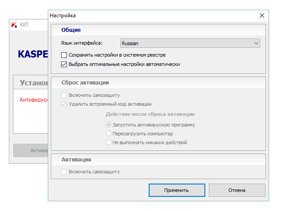Enable Сохранять настройки в системном реестре
The height and width of the screenshot is (211, 285).
(x=64, y=55)
